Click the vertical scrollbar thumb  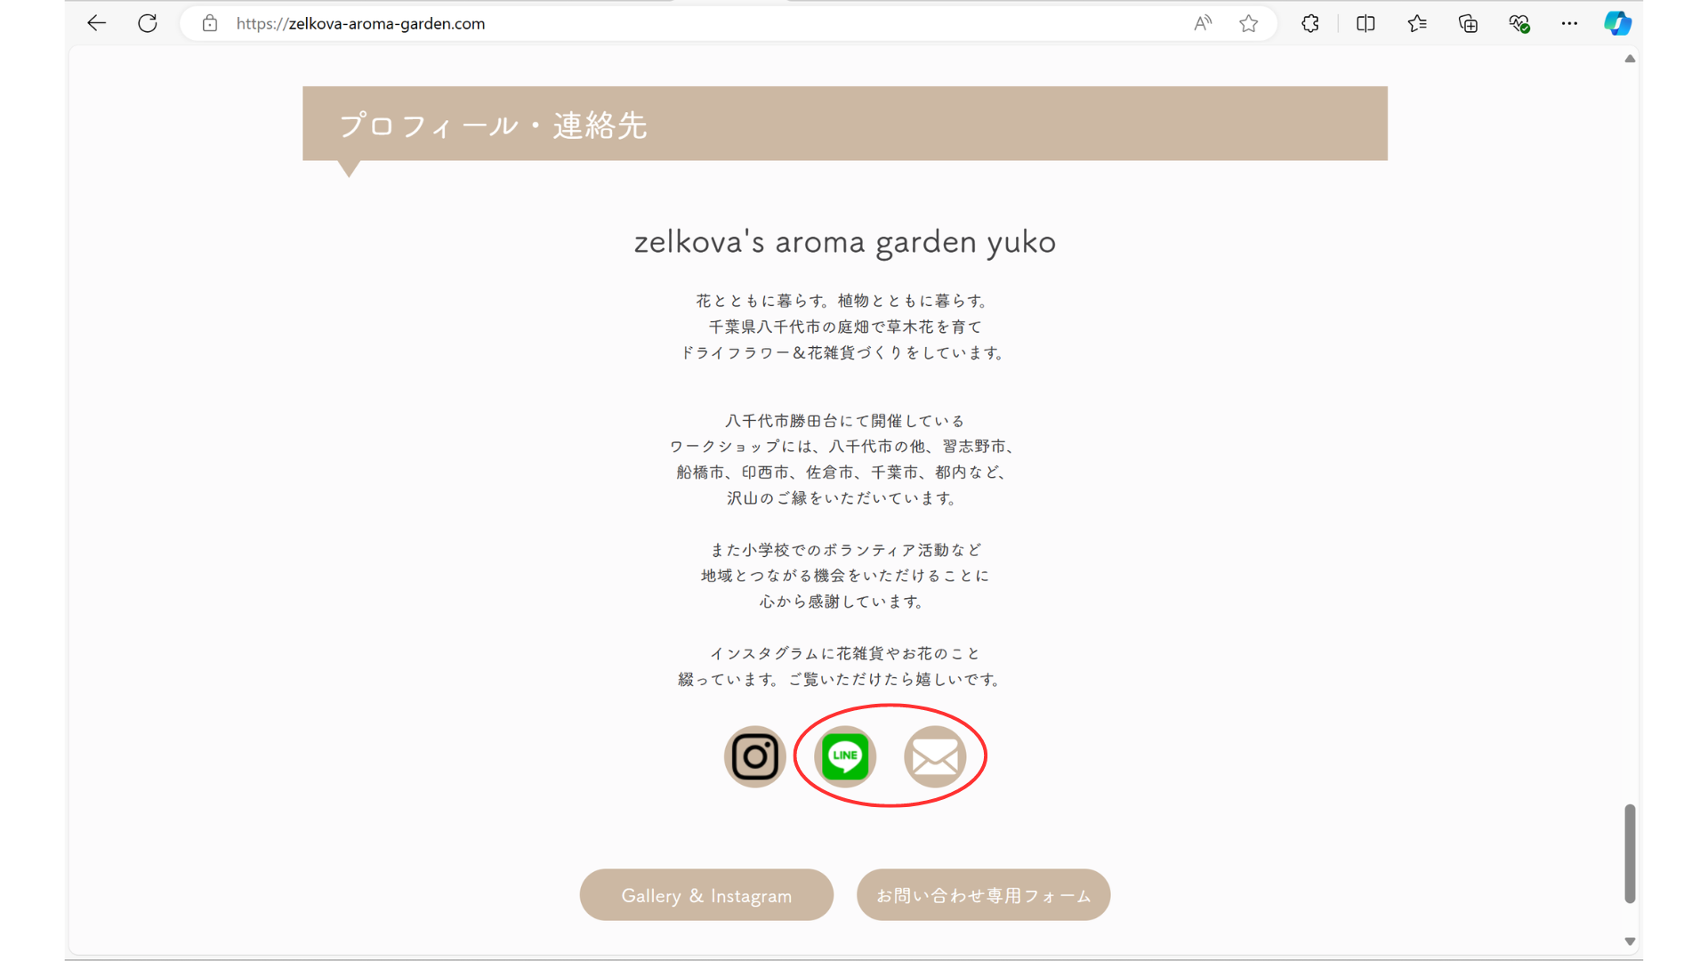[x=1630, y=853]
